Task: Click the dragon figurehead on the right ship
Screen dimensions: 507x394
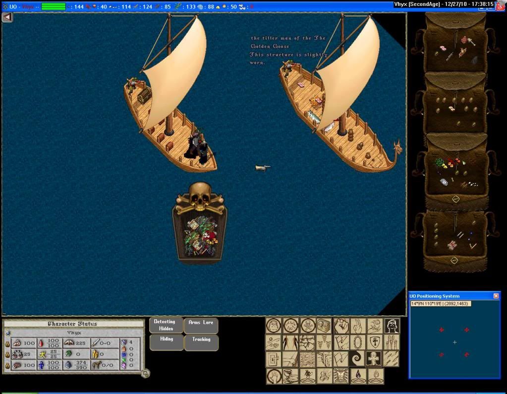Action: pyautogui.click(x=397, y=148)
